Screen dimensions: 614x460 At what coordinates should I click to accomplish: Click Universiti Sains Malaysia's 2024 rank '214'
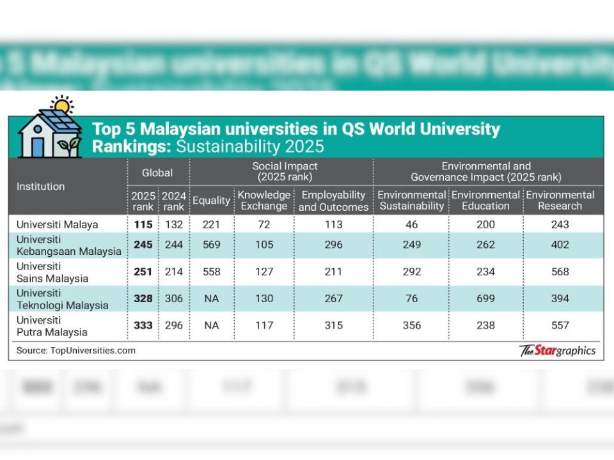(x=174, y=272)
